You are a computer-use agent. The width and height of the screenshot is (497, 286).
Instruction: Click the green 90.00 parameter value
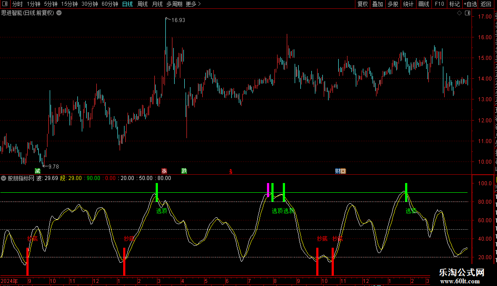94,178
